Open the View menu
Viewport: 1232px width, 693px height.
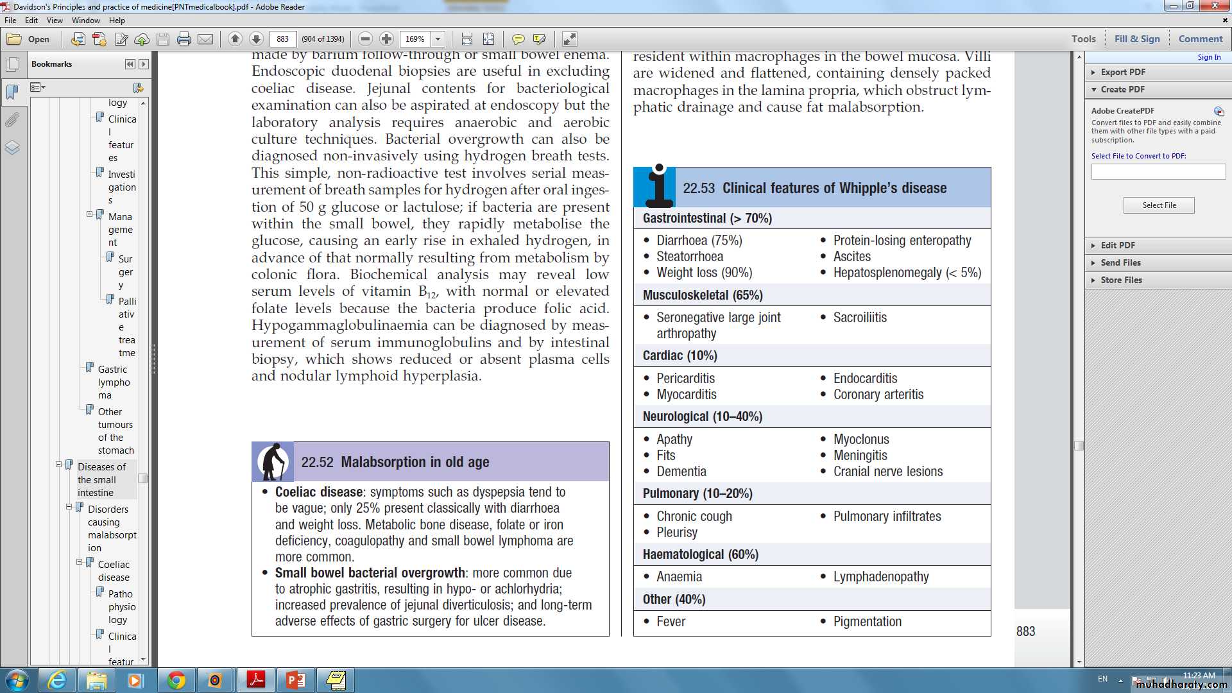point(55,21)
